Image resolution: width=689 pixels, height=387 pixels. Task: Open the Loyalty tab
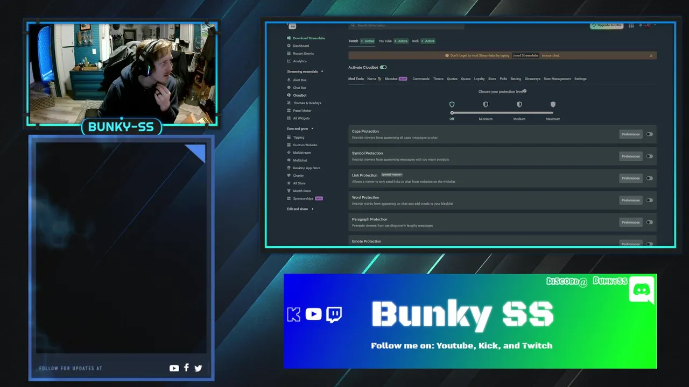(479, 78)
